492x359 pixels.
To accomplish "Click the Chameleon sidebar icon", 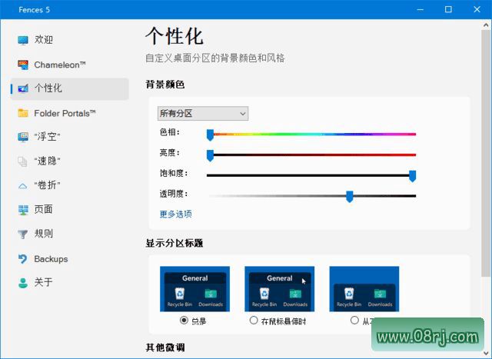I will 23,65.
